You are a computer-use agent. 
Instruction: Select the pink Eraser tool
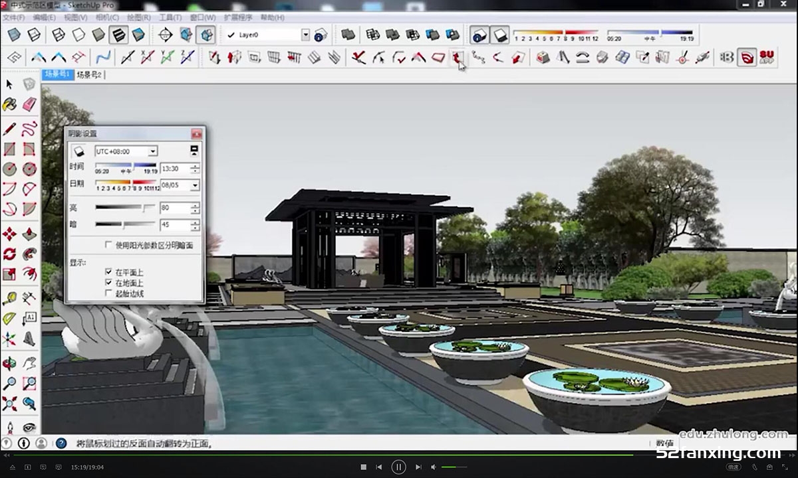(29, 104)
